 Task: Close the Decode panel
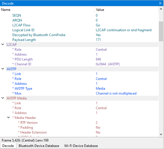coord(160,3)
